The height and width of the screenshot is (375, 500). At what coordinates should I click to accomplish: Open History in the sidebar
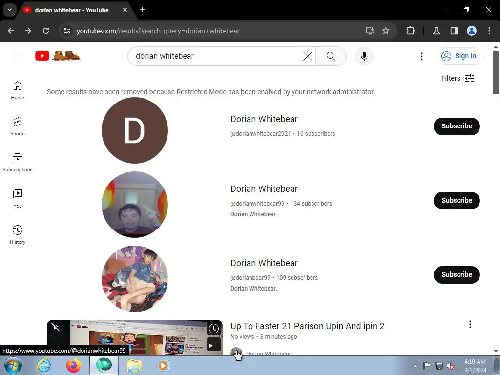[x=18, y=235]
